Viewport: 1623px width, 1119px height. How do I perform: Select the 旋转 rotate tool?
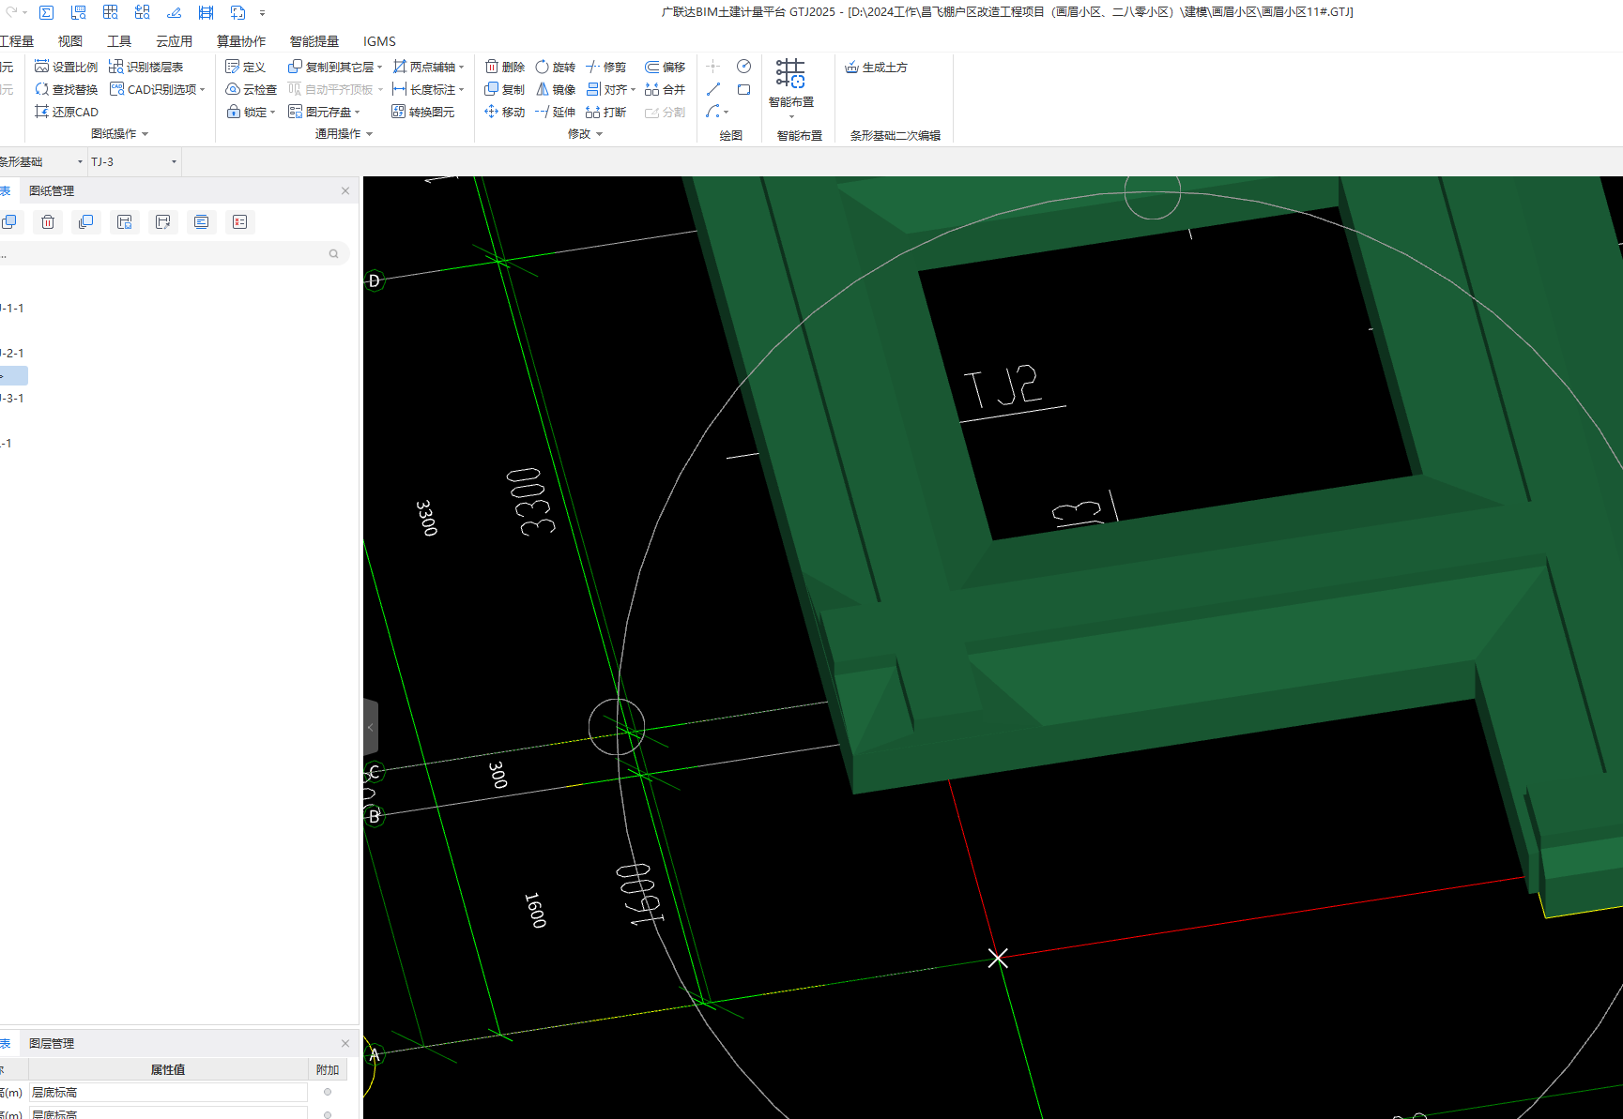click(555, 67)
